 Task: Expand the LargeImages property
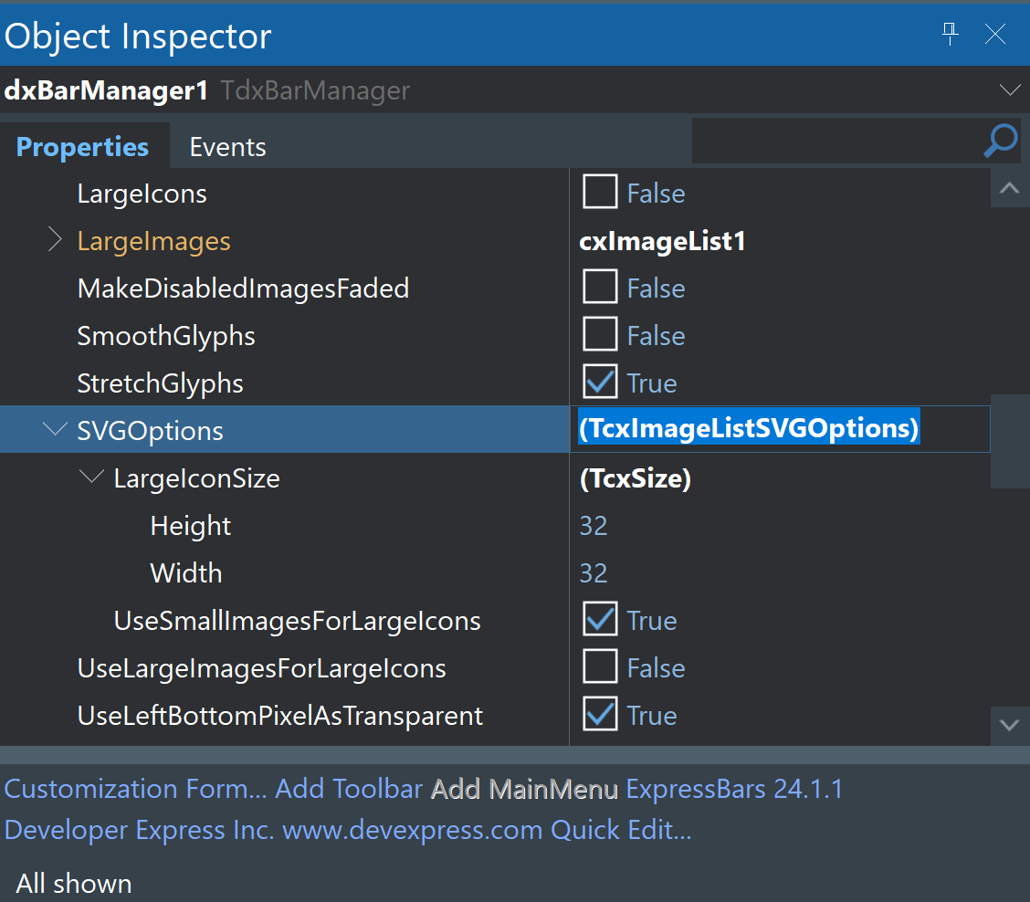[55, 240]
